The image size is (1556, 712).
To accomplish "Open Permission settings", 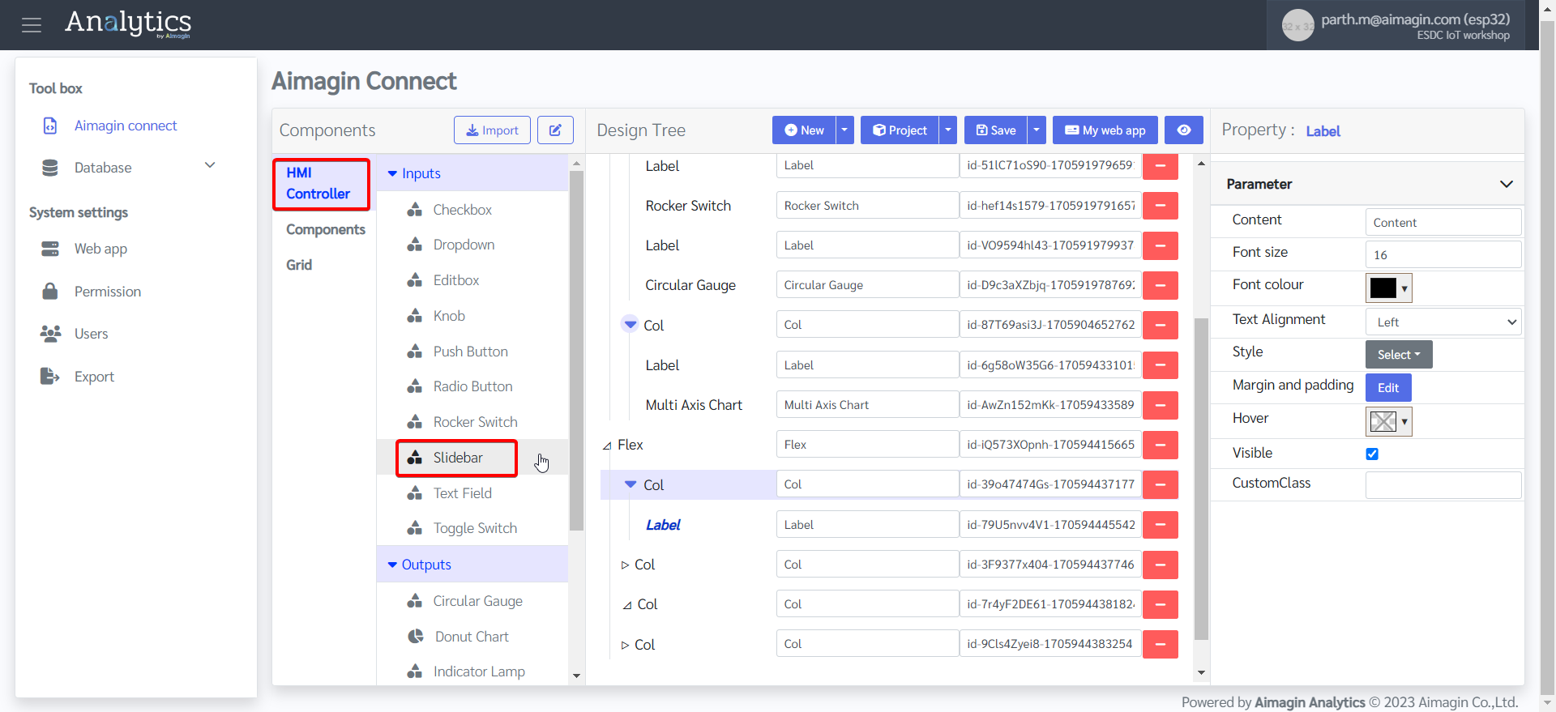I will coord(108,292).
